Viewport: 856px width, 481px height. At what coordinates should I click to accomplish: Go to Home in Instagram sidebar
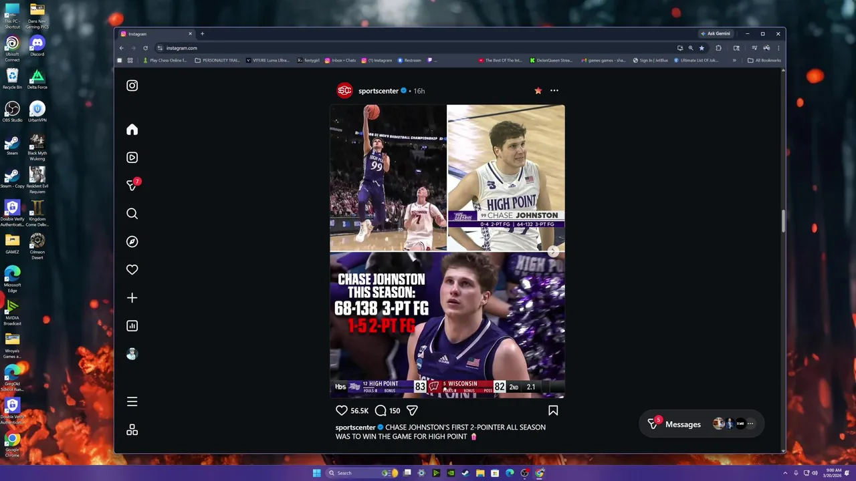point(132,130)
